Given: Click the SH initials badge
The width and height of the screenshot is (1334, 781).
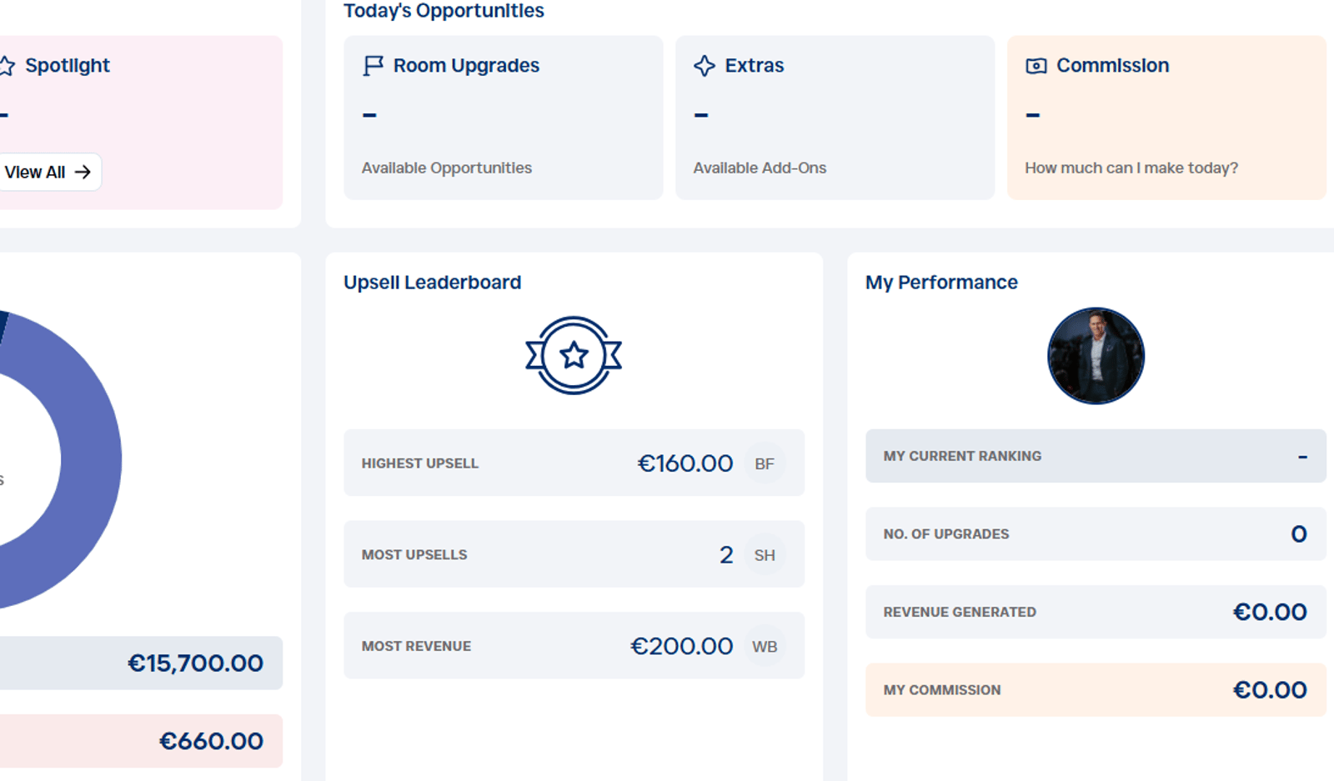Looking at the screenshot, I should [765, 555].
